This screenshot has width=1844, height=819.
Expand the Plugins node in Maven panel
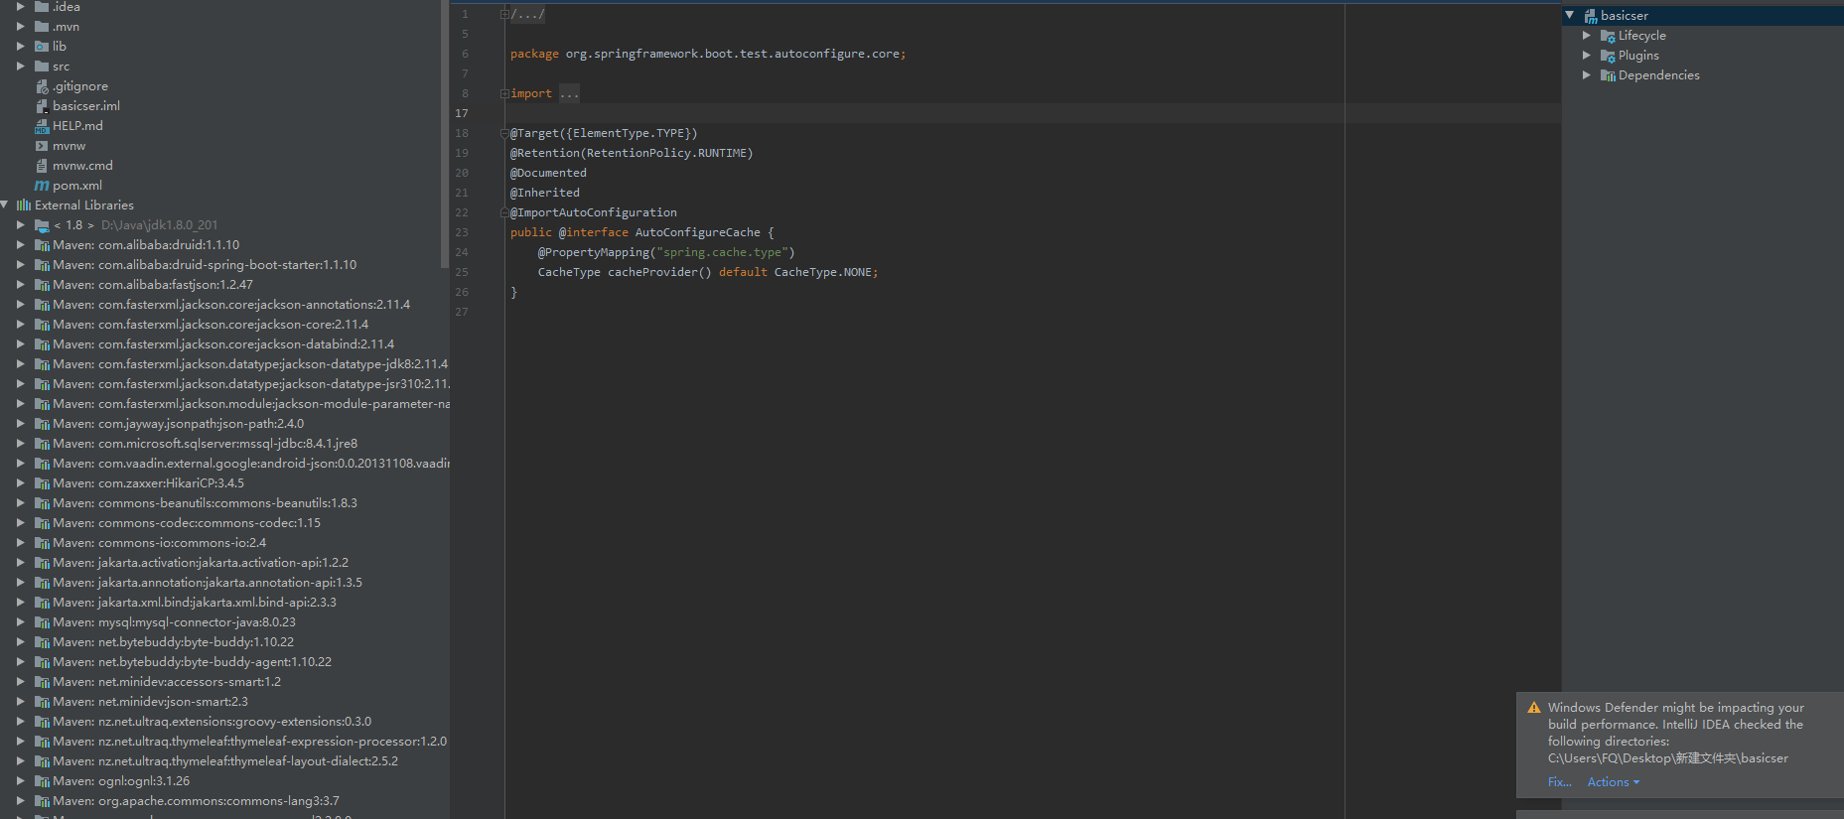pyautogui.click(x=1587, y=56)
